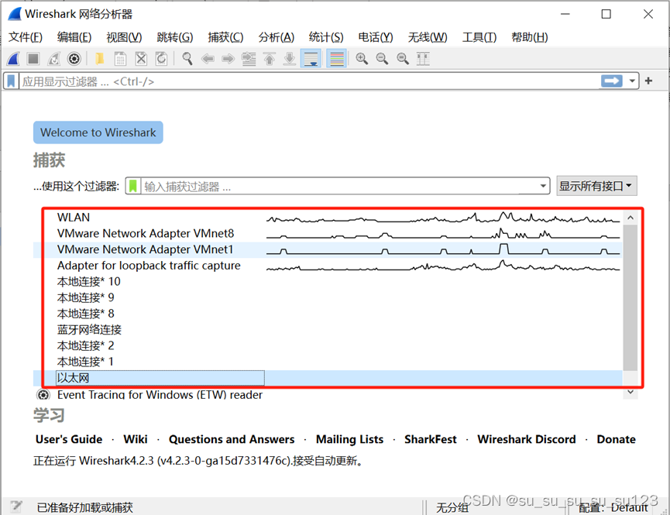This screenshot has height=515, width=670.
Task: Close this capture file icon
Action: tap(141, 59)
